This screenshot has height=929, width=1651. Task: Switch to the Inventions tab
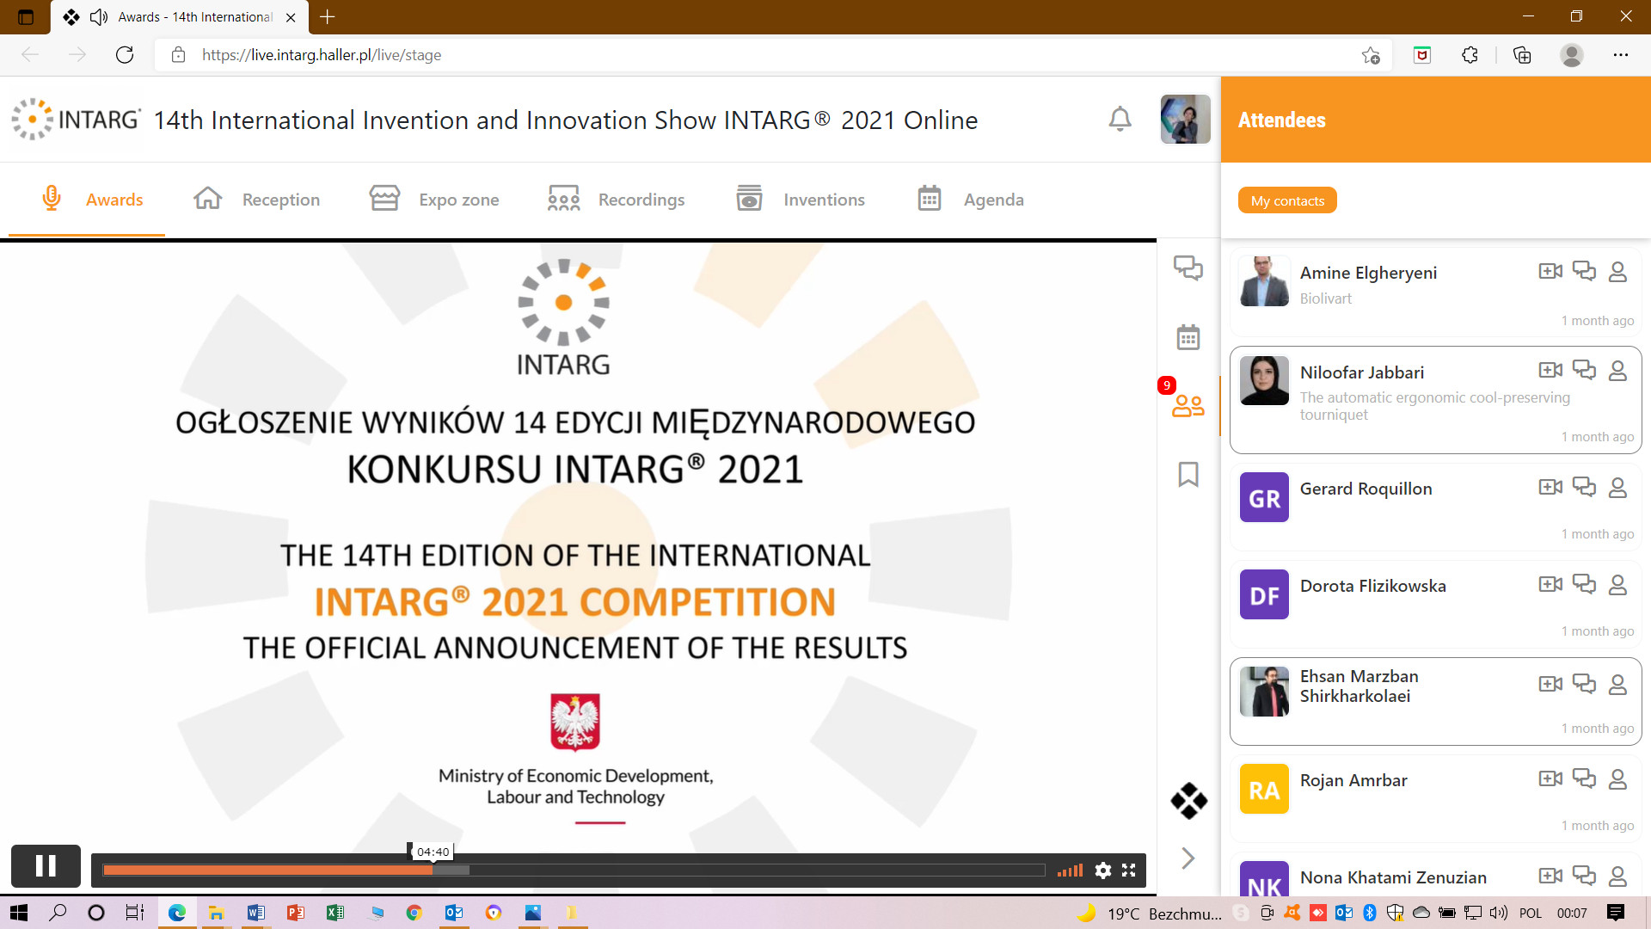[801, 200]
